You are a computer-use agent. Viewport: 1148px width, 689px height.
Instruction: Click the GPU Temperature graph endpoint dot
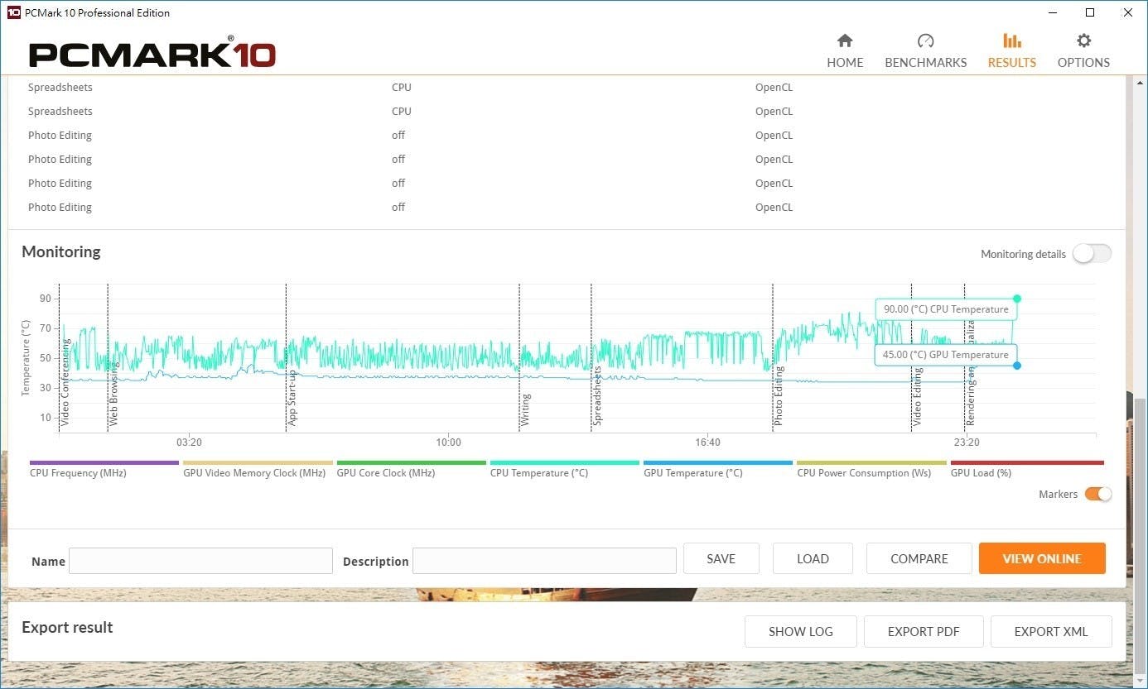pos(1017,366)
